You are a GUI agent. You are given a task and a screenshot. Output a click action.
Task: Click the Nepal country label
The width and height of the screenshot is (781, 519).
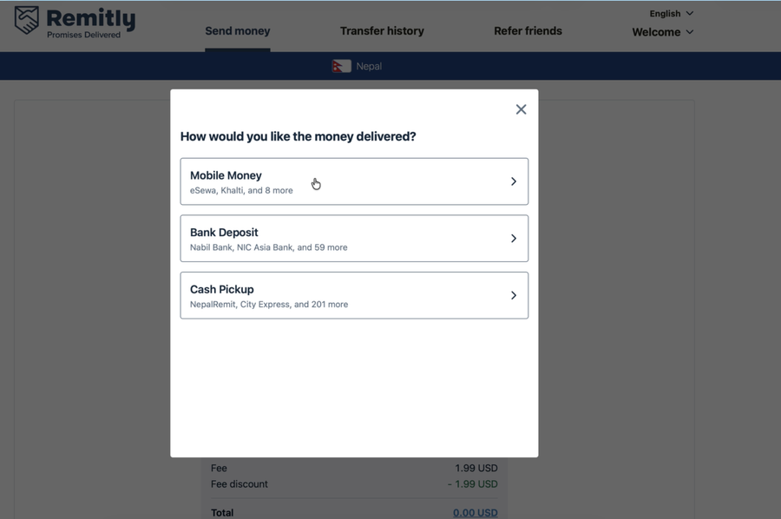pos(369,66)
